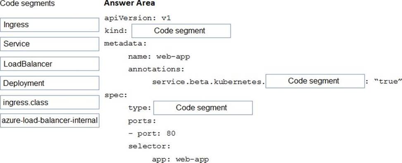Select the Deployment code segment
The image size is (402, 163).
(x=50, y=83)
